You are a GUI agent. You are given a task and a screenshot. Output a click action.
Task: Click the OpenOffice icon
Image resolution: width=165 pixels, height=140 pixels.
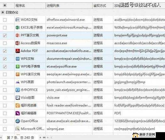pyautogui.click(x=18, y=121)
